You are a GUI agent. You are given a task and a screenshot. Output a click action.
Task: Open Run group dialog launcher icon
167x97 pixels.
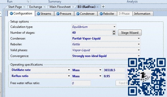28,2
